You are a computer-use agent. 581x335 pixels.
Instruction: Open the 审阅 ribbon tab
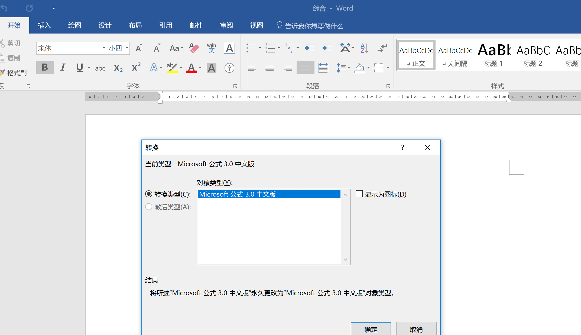pyautogui.click(x=226, y=25)
